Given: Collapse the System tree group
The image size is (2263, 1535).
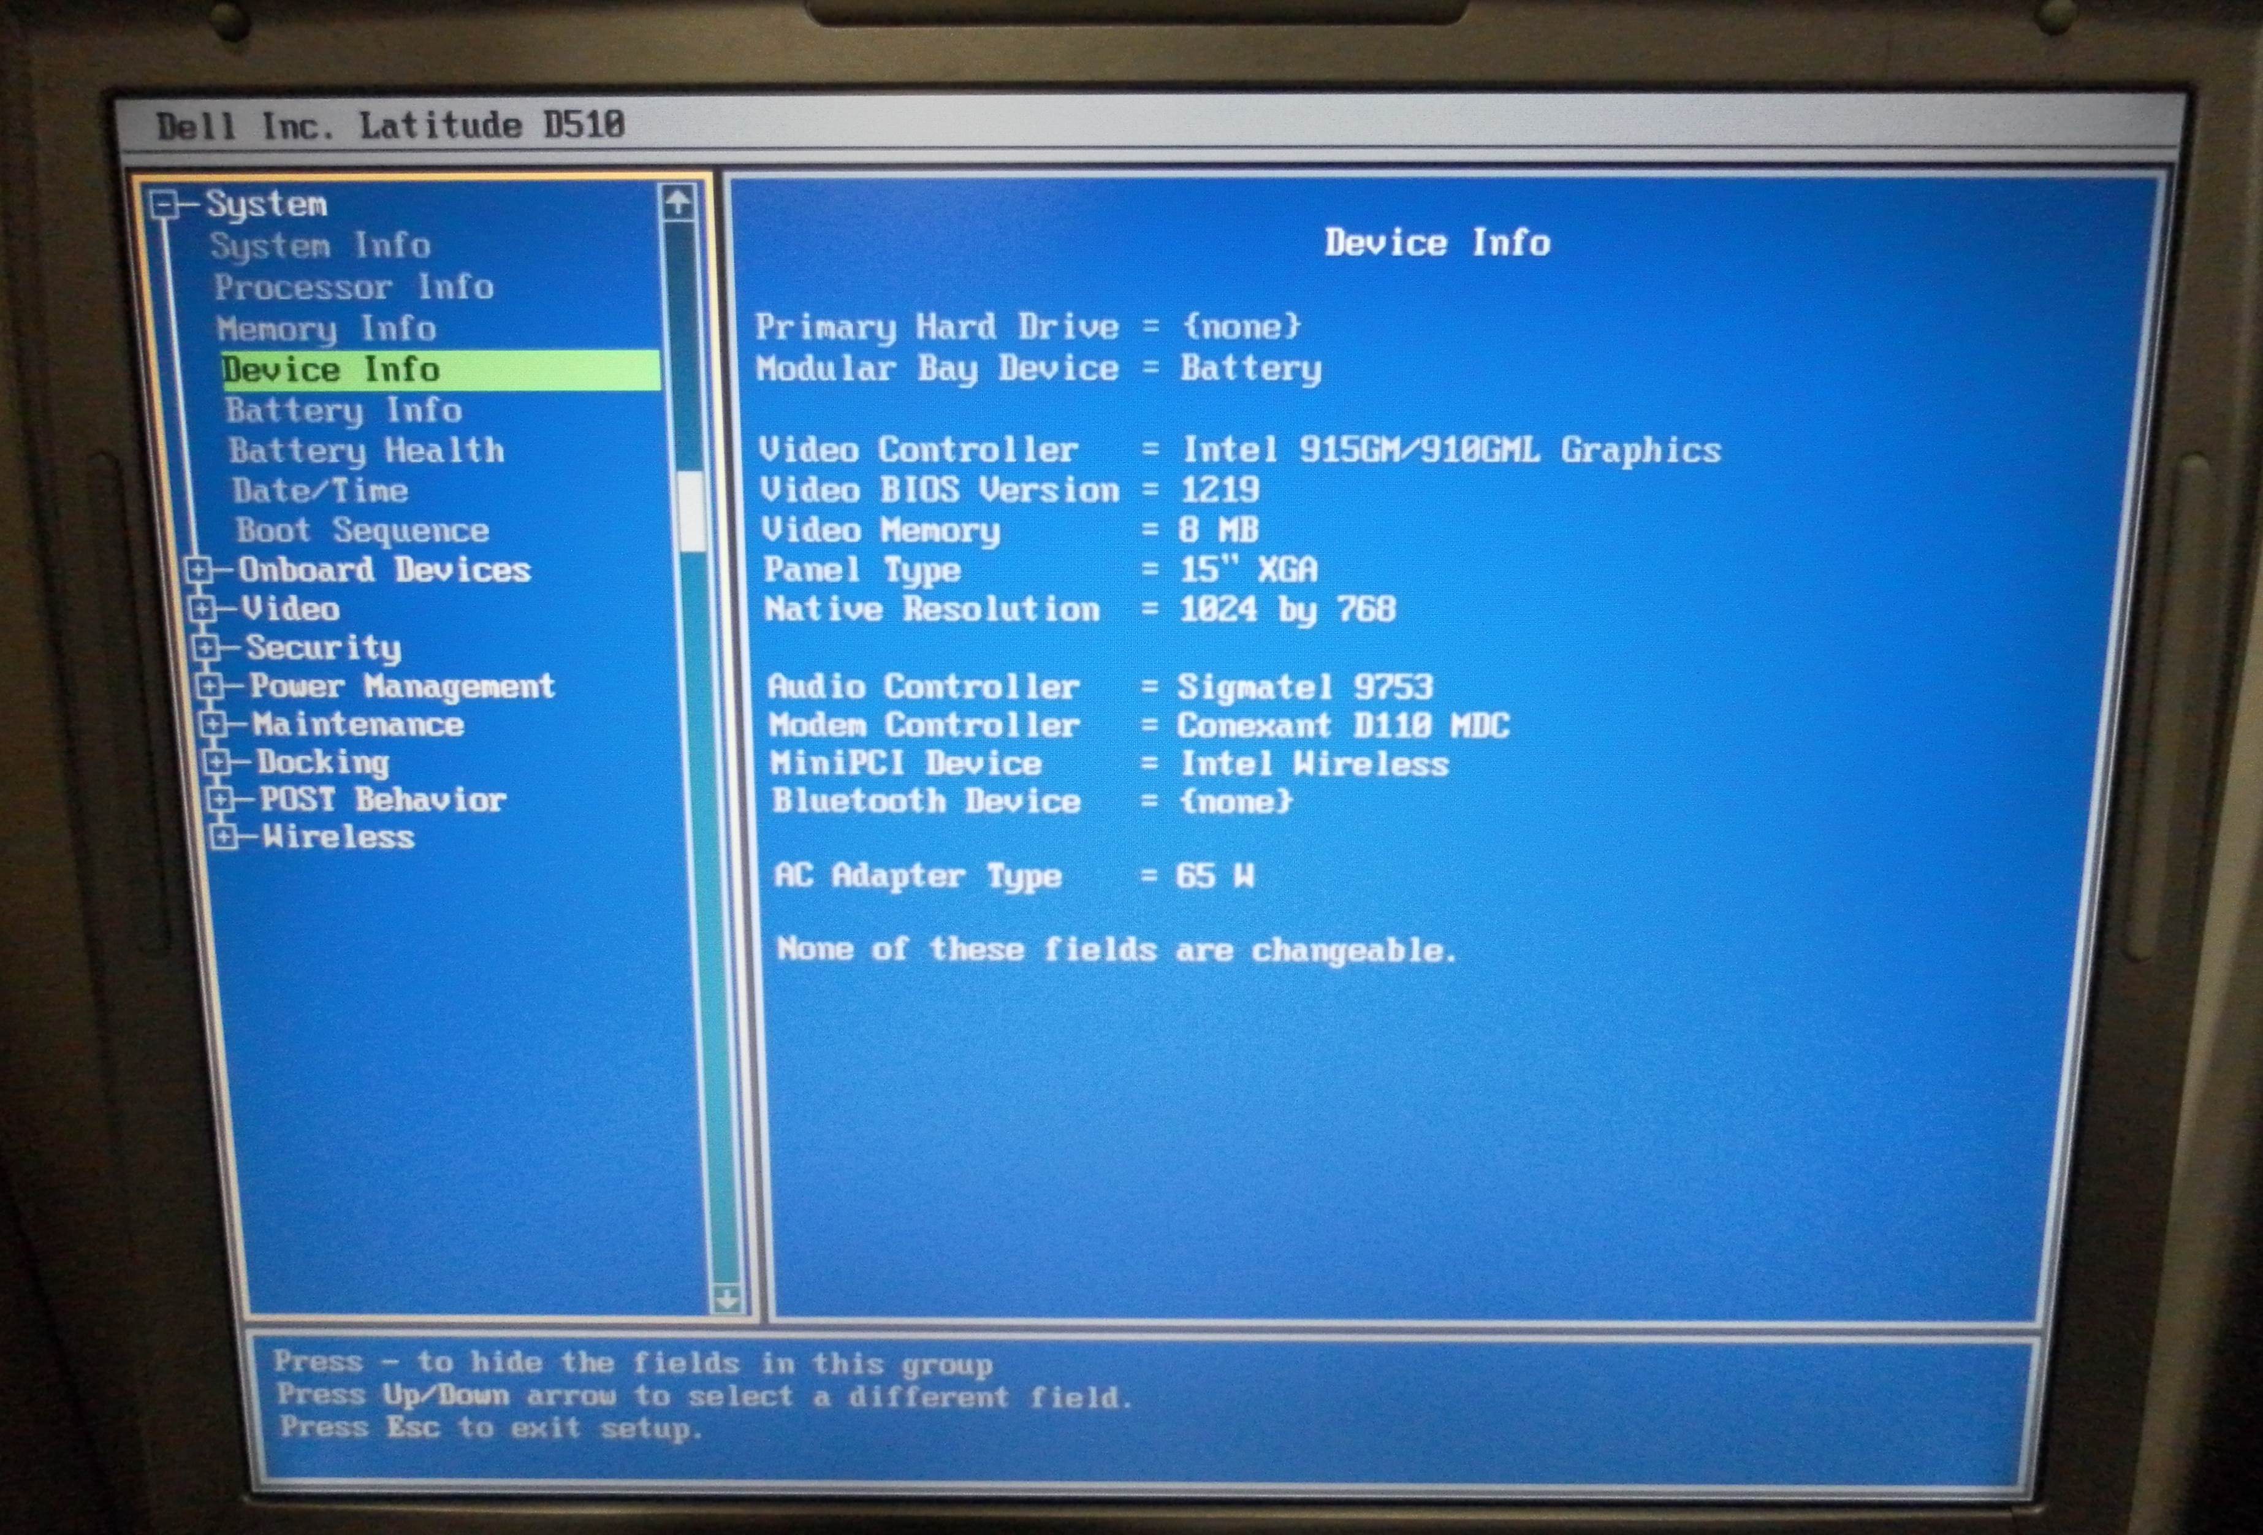Looking at the screenshot, I should pyautogui.click(x=164, y=205).
